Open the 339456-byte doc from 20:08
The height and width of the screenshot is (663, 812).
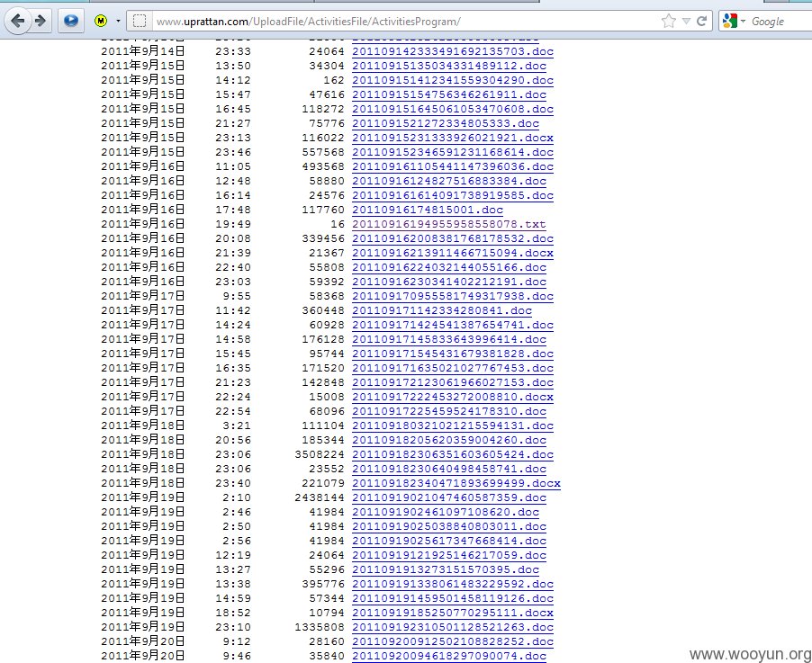[x=453, y=238]
